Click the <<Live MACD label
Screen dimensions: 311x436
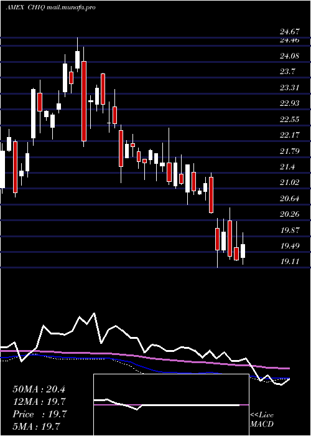pos(262,420)
